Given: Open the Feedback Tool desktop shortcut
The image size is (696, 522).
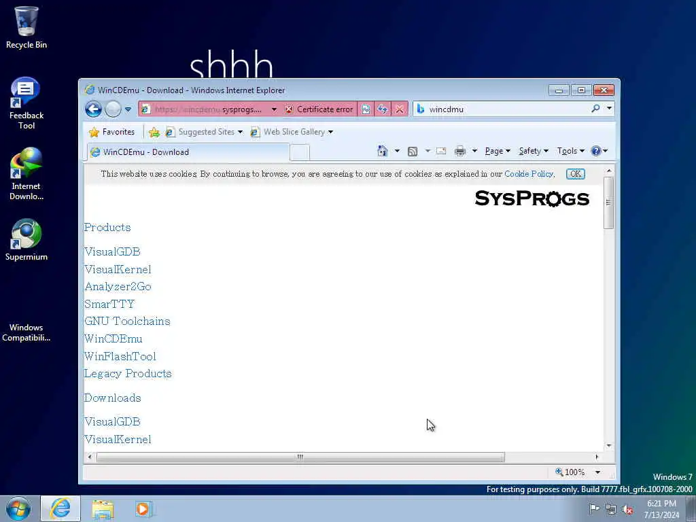Looking at the screenshot, I should click(27, 103).
